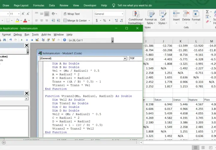
Task: Open the (General) object dropdown in code window
Action: 125,58
